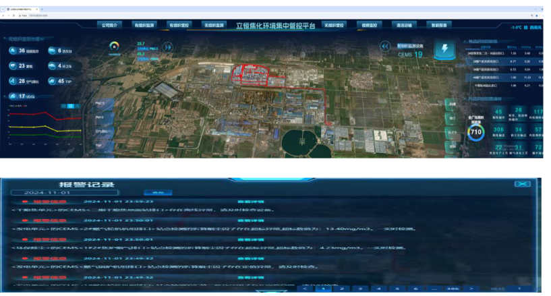
Task: Go to alarm page 2
Action: [341, 289]
